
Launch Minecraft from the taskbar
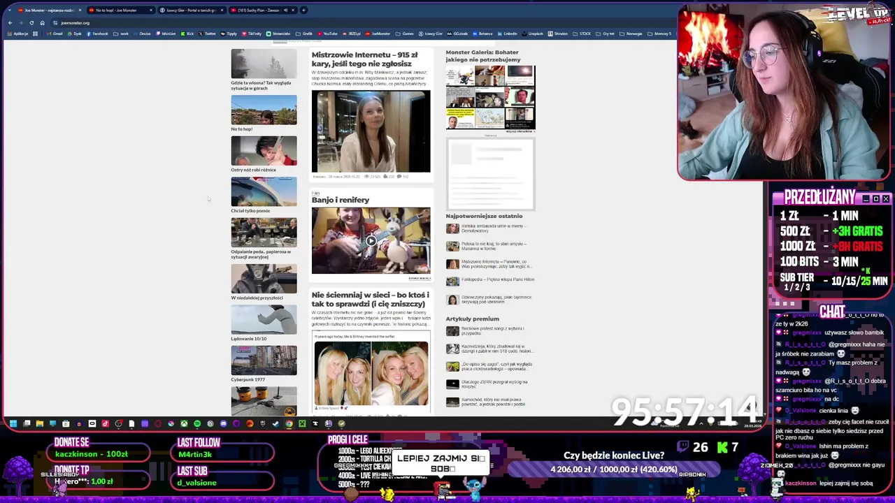[x=302, y=423]
